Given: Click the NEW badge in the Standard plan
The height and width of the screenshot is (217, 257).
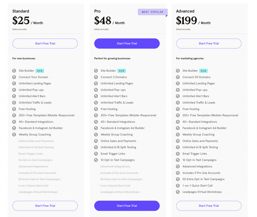Looking at the screenshot, I should 40,71.
